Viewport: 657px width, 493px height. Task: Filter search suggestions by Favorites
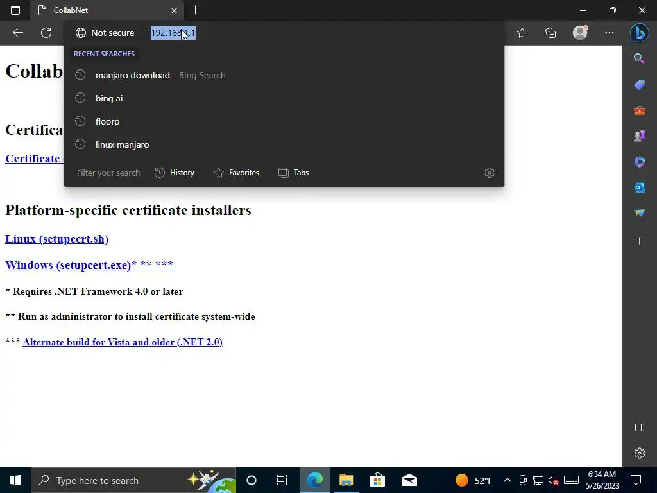pyautogui.click(x=236, y=173)
